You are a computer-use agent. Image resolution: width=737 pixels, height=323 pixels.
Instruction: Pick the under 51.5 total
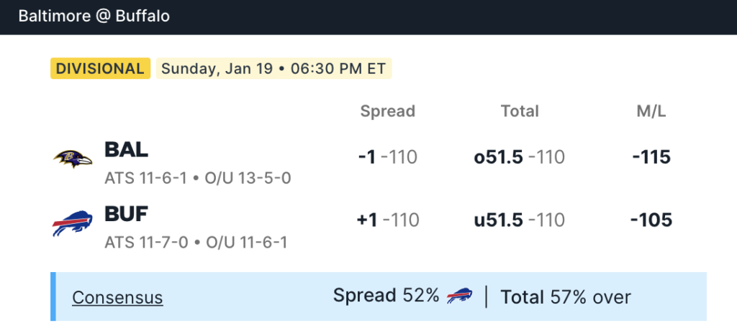(519, 220)
